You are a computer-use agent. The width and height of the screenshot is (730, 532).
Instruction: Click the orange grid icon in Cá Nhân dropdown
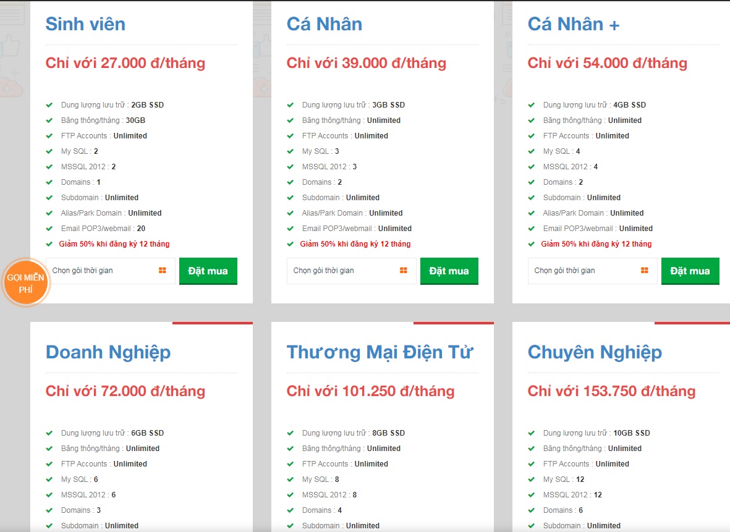403,271
